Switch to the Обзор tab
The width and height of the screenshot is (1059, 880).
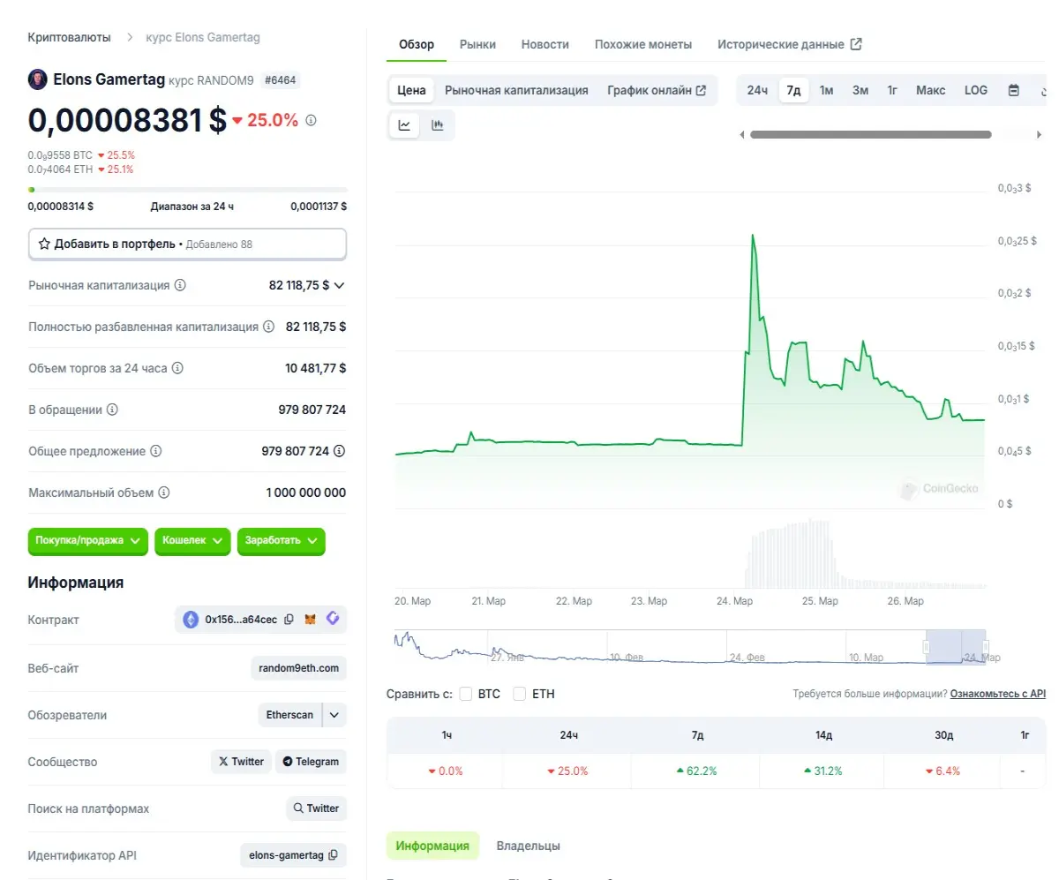417,44
